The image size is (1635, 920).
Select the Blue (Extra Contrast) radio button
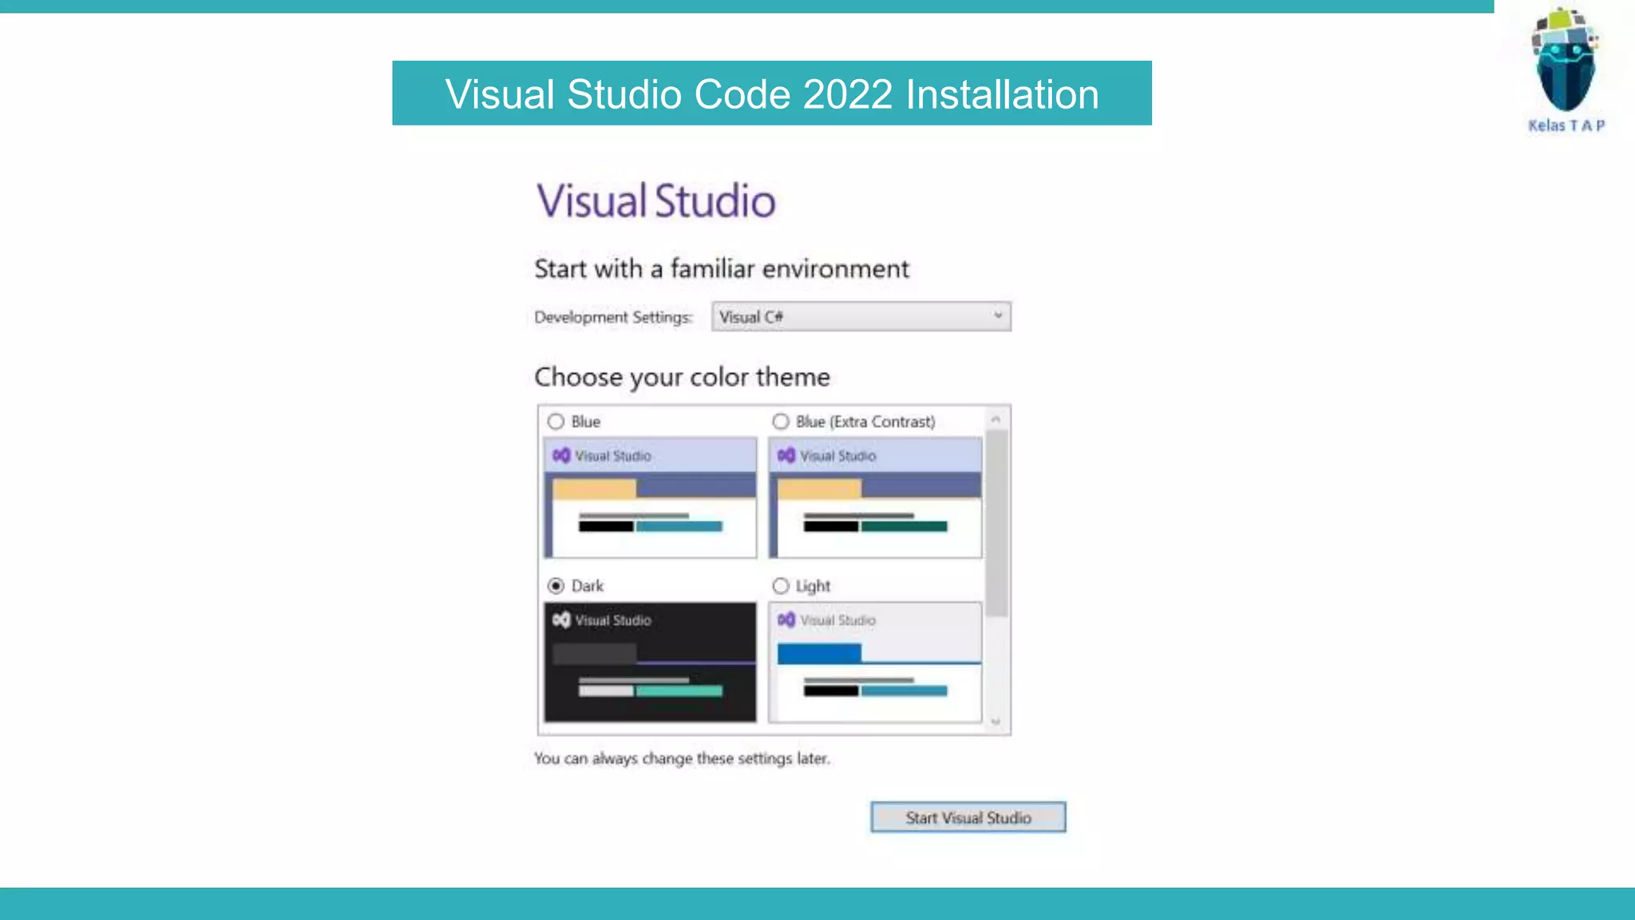click(x=781, y=422)
